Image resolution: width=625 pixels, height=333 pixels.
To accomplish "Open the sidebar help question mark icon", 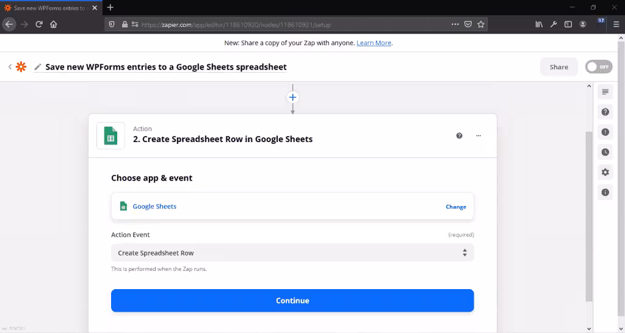I will click(605, 112).
